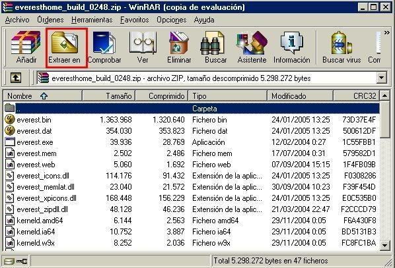The width and height of the screenshot is (395, 268).
Task: Select the kerneld.amd64 file name
Action: pos(40,221)
